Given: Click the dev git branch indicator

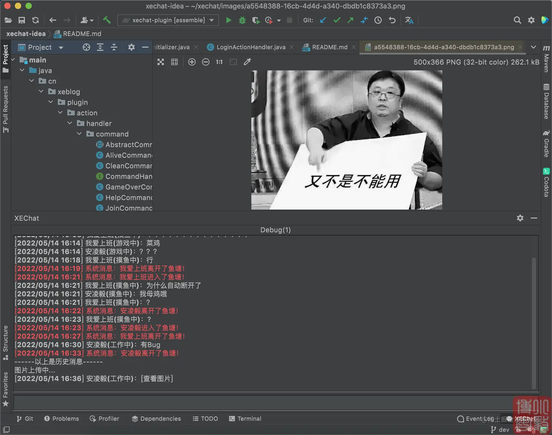Looking at the screenshot, I should 500,430.
